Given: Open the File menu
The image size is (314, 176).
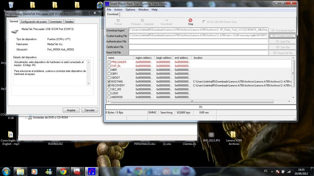Looking at the screenshot, I should click(x=109, y=10).
